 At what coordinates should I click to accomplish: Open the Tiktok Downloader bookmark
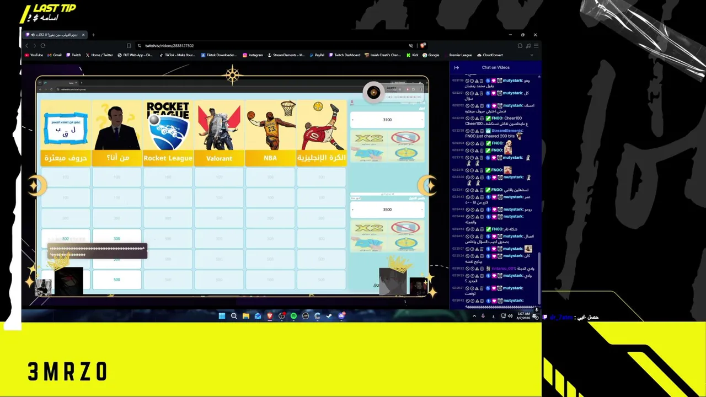pos(219,55)
